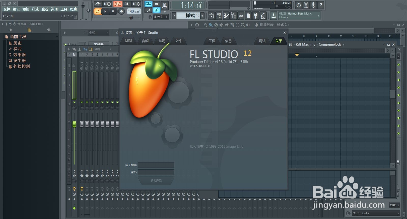Open the help question mark icon

point(321,5)
